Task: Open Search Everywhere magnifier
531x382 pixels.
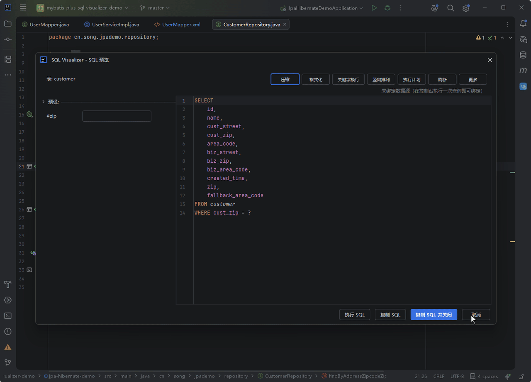Action: [451, 8]
